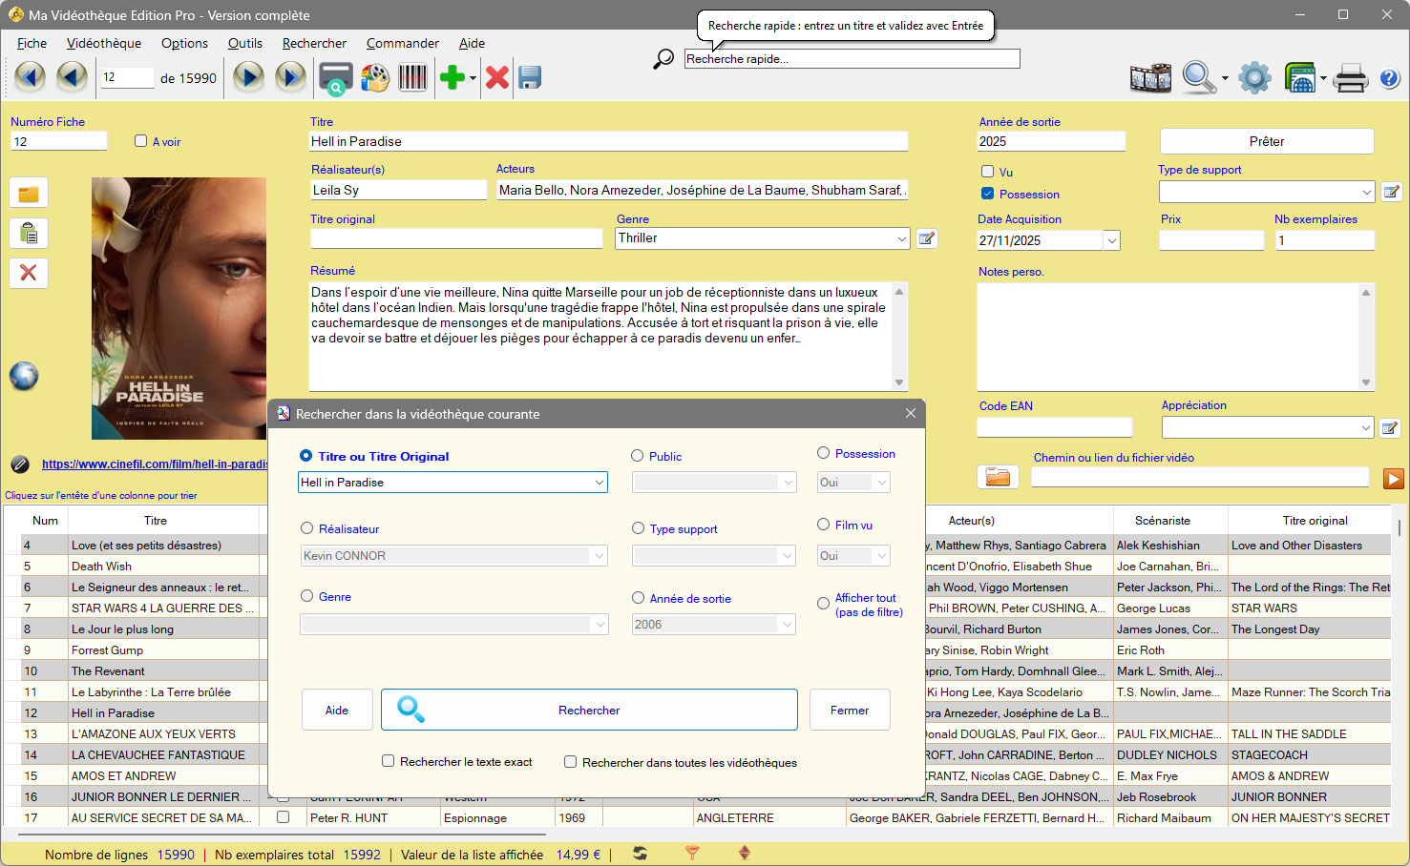This screenshot has height=866, width=1410.
Task: Click the green plus add record icon
Action: [x=451, y=77]
